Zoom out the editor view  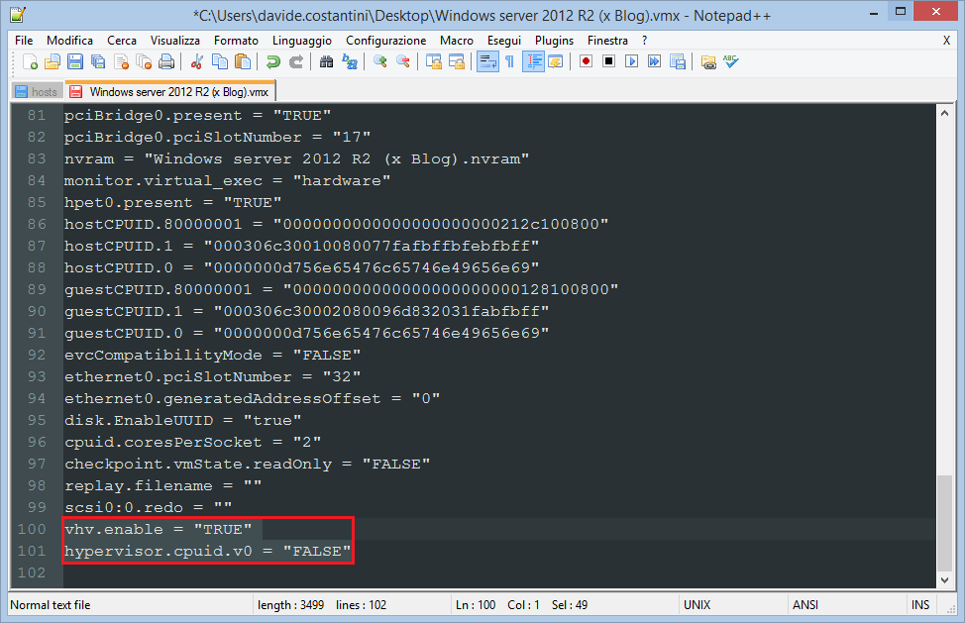click(403, 61)
